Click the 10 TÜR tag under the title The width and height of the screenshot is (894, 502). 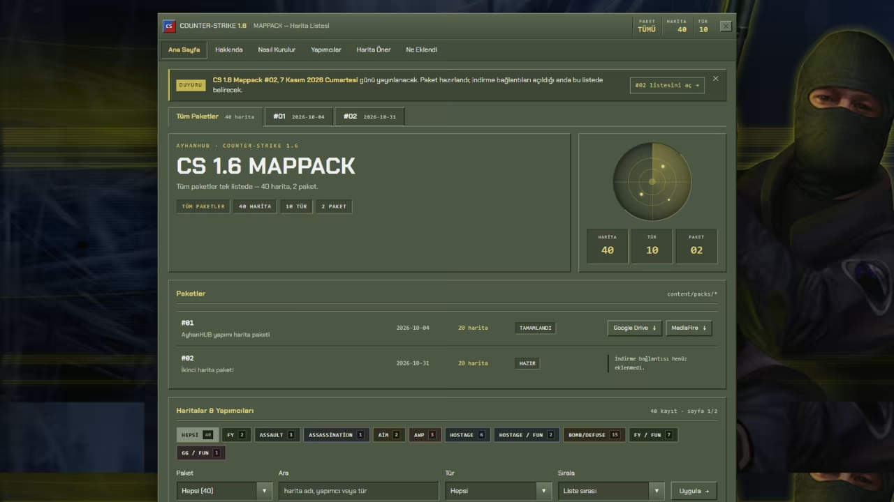click(x=296, y=206)
